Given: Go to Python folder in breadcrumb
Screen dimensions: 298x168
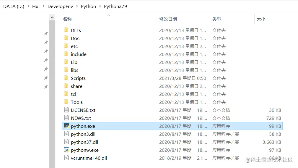Looking at the screenshot, I should click(88, 6).
